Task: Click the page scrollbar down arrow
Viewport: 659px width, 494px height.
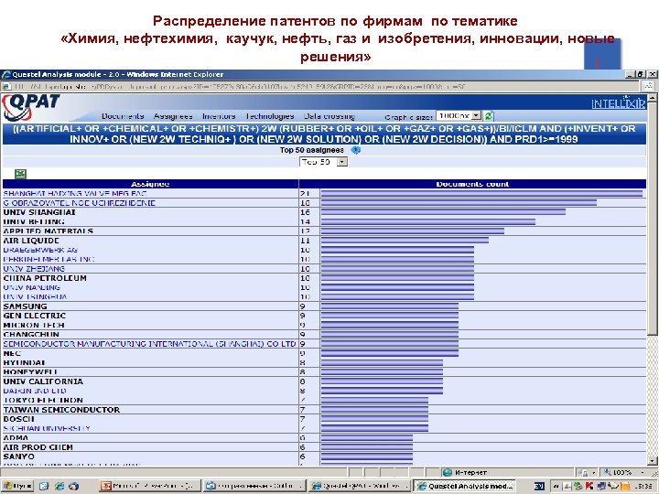Action: pyautogui.click(x=652, y=461)
